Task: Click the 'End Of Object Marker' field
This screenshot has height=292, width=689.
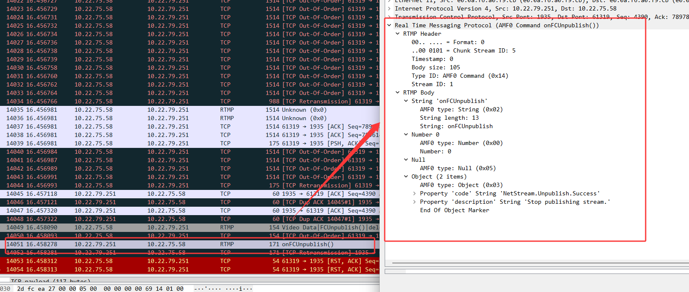Action: [x=455, y=210]
